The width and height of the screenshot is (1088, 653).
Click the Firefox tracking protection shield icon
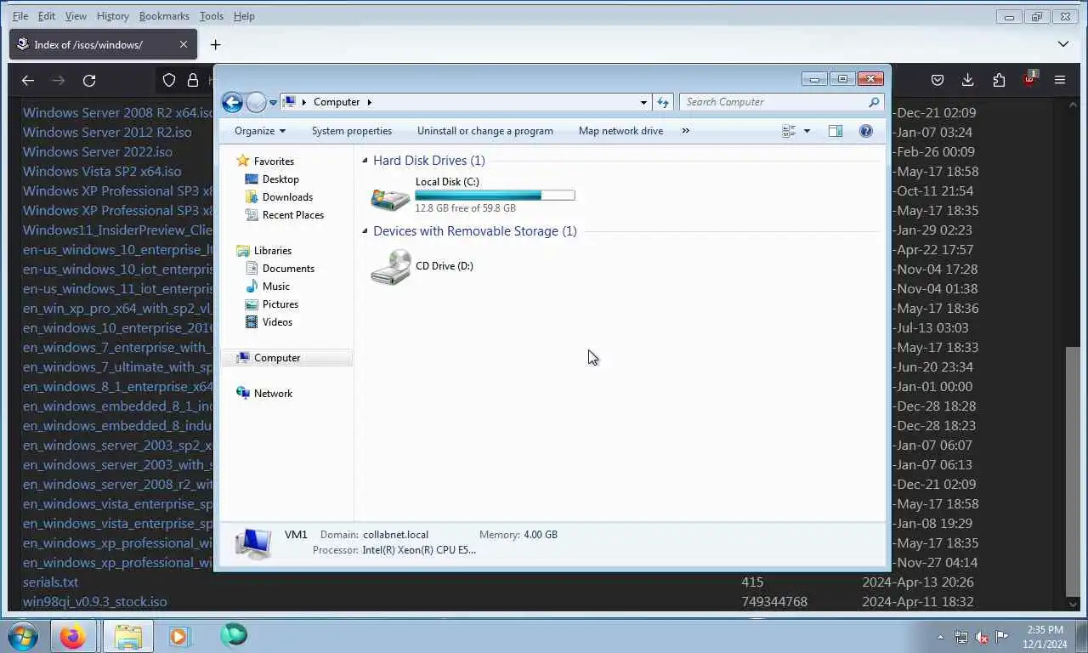169,80
